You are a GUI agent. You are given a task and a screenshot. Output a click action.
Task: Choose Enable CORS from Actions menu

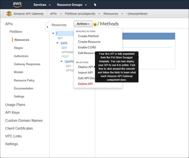coord(87,47)
